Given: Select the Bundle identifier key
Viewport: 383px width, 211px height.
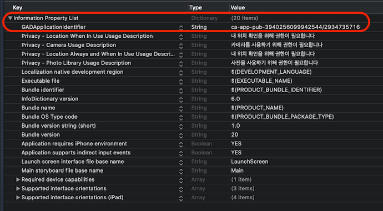Looking at the screenshot, I should click(x=43, y=90).
